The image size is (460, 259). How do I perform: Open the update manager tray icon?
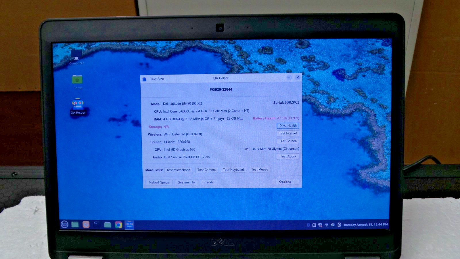314,225
